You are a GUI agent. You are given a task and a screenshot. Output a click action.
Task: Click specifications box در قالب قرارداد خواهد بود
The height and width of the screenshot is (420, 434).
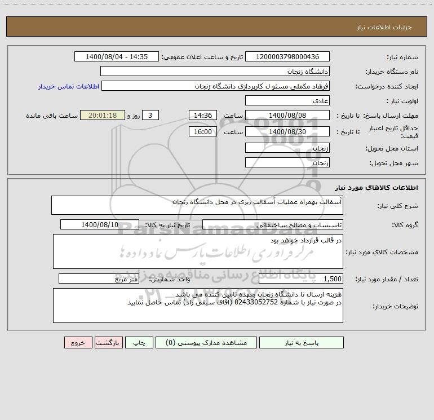[198, 251]
